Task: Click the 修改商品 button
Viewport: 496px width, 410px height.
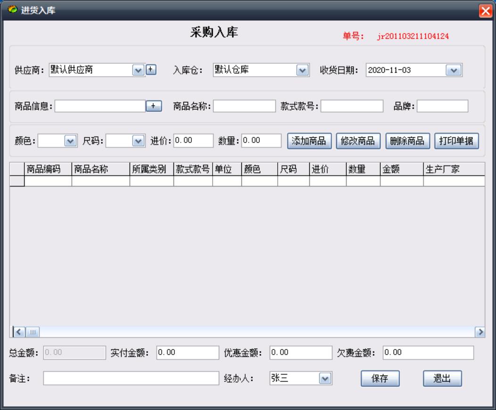Action: tap(359, 140)
